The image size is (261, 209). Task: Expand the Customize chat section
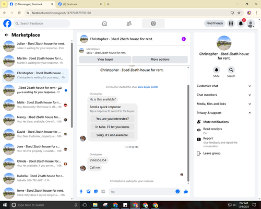click(224, 86)
